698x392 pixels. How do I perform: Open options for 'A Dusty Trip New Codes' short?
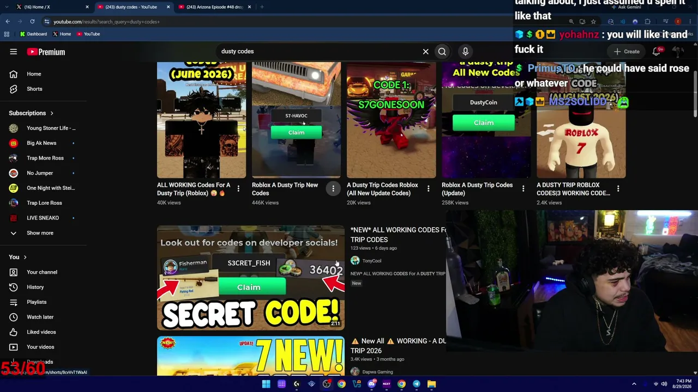click(333, 189)
